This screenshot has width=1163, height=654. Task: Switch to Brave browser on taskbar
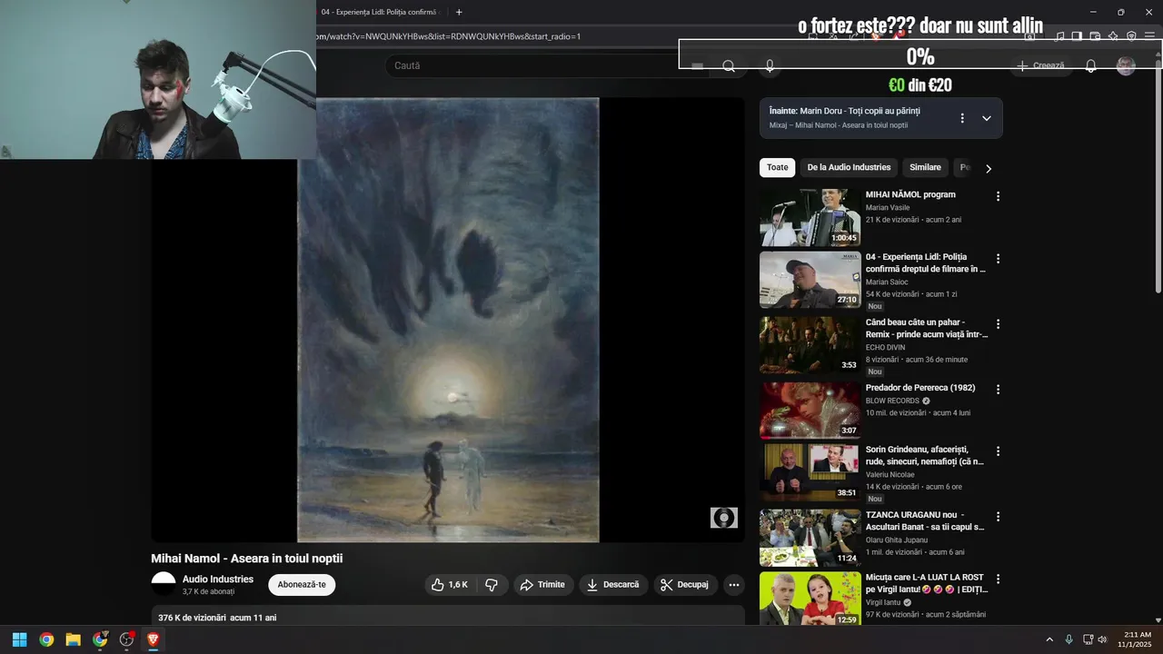(x=153, y=639)
